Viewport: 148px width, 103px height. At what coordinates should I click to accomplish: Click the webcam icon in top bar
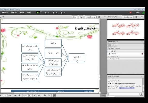pos(54,13)
